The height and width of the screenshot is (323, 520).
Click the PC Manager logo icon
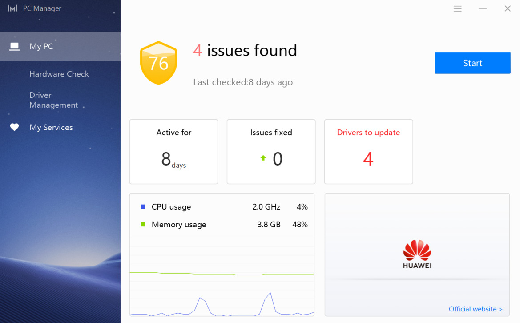12,8
